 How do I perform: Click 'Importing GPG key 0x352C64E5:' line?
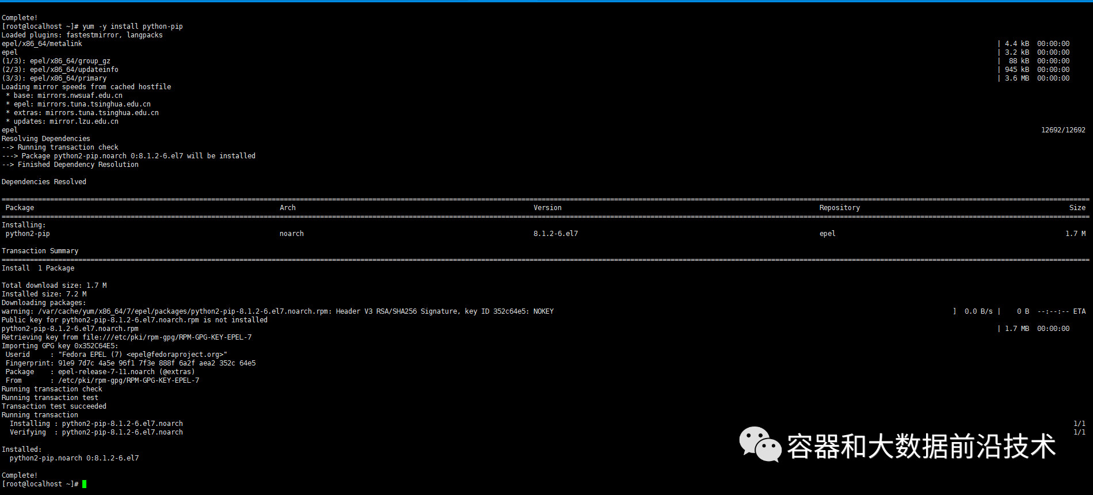tap(60, 346)
